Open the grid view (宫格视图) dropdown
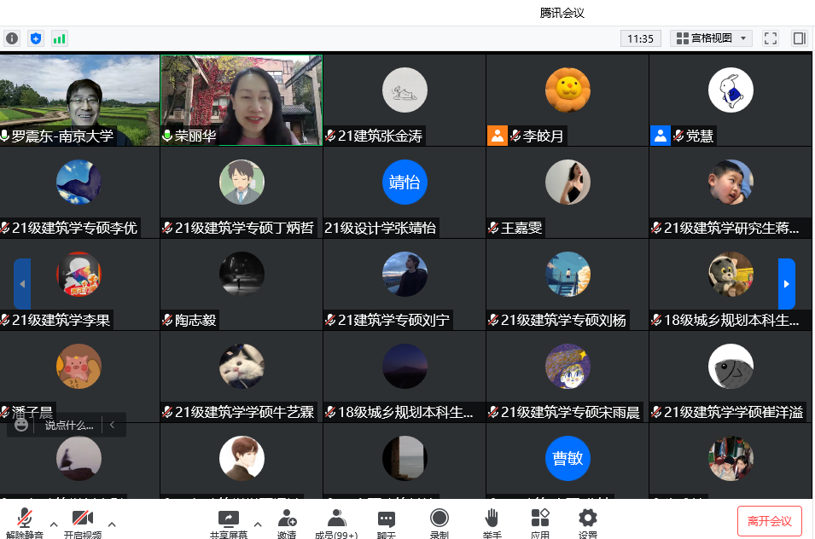This screenshot has width=815, height=539. (x=711, y=38)
